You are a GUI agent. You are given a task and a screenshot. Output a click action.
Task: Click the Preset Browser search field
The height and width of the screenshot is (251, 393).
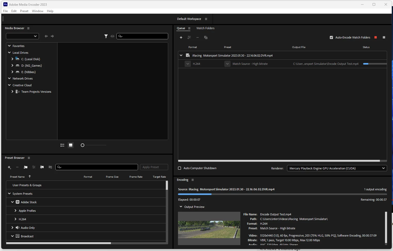coord(97,167)
